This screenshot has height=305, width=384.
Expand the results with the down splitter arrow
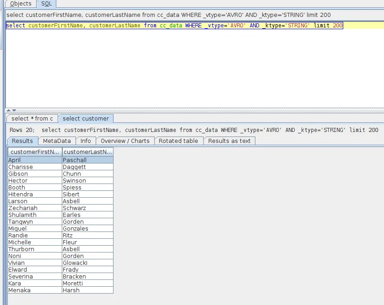(15, 110)
